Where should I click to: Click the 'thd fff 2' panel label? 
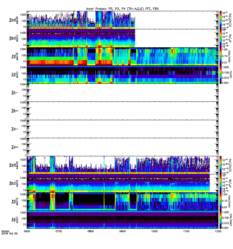pyautogui.click(x=15, y=111)
